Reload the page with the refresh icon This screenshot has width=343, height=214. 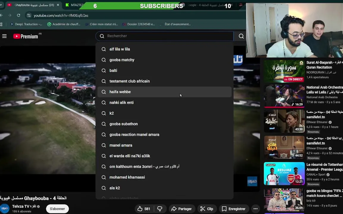pyautogui.click(x=19, y=15)
